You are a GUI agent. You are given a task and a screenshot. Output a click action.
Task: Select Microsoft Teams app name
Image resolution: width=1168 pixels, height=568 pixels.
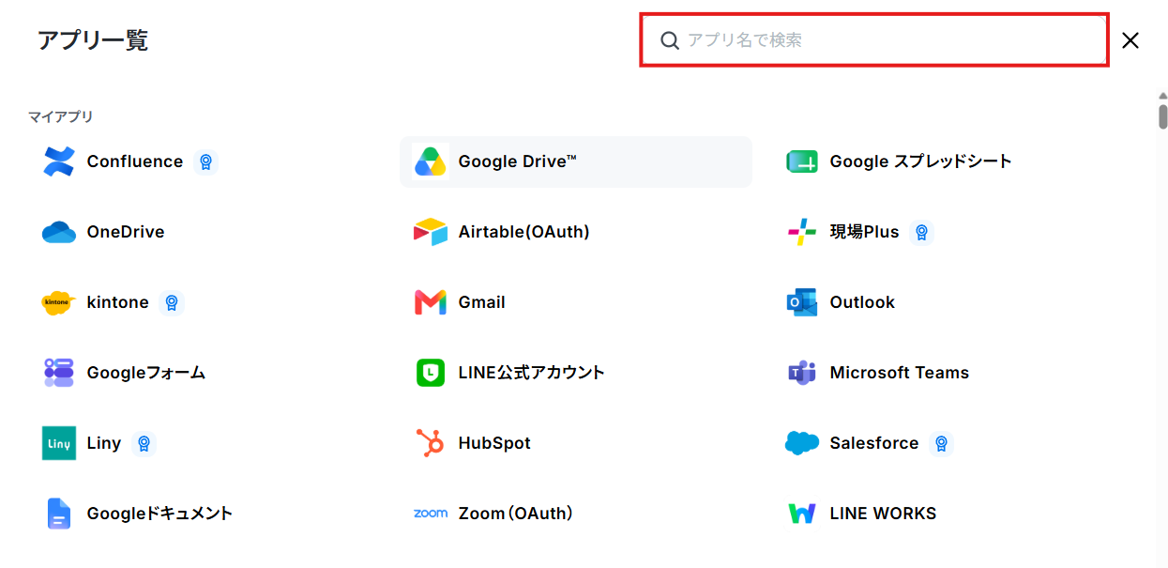900,373
